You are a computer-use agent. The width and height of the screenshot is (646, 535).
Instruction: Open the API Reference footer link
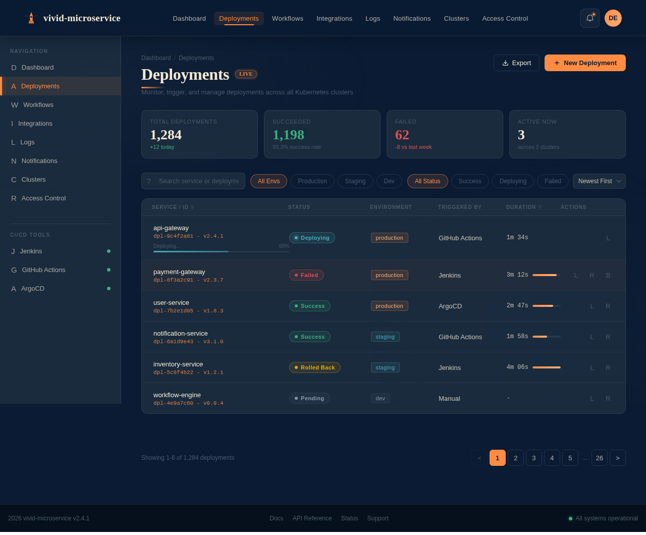point(312,518)
